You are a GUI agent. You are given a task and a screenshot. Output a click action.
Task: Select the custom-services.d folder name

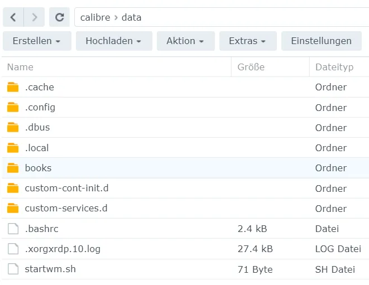(66, 209)
